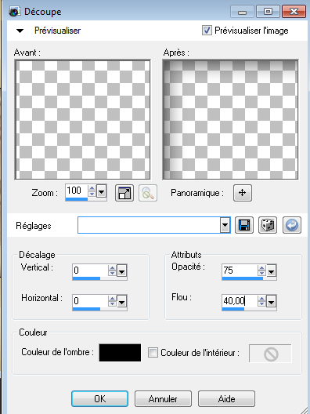Open the Zoom value dropdown arrow
The width and height of the screenshot is (310, 414).
coord(101,191)
